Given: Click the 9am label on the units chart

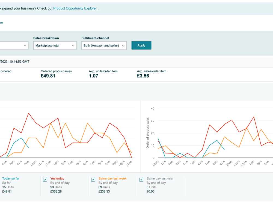Looking at the screenshot, I should tap(26, 163).
